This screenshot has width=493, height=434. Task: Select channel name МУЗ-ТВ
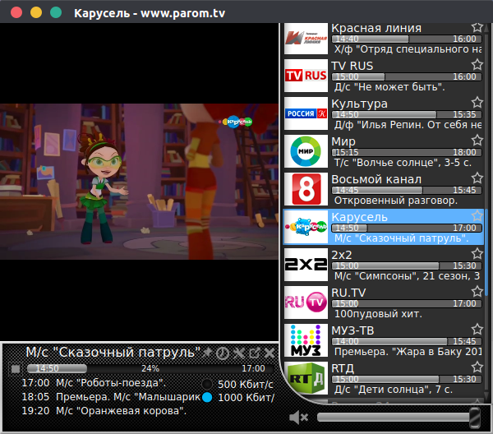(x=352, y=330)
